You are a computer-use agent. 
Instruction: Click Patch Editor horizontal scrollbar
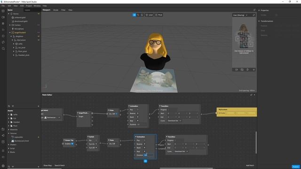pyautogui.click(x=186, y=168)
